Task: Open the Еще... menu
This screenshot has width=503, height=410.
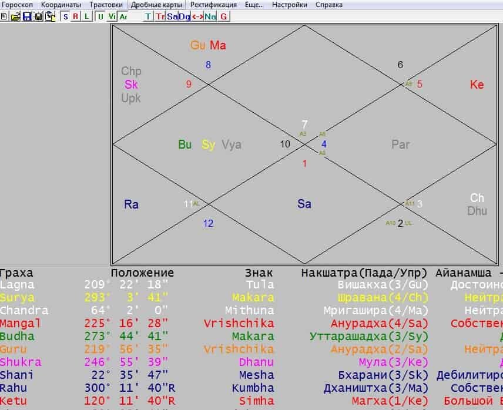Action: point(254,5)
